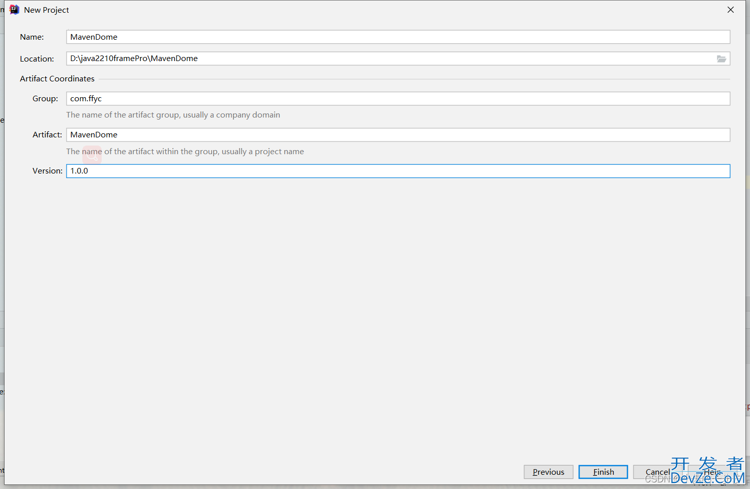750x489 pixels.
Task: Click the Location label
Action: click(x=37, y=59)
